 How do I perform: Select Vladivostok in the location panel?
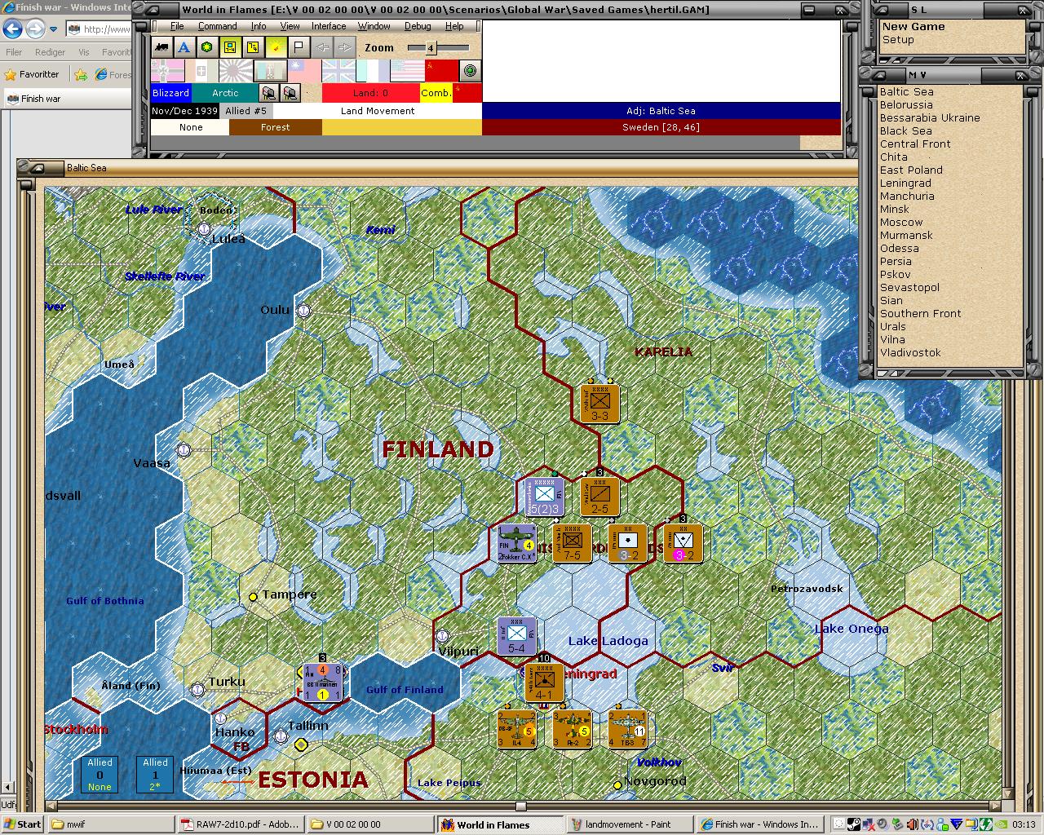point(909,352)
